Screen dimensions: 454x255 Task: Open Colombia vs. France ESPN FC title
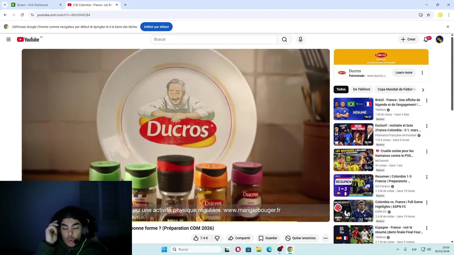coord(399,204)
